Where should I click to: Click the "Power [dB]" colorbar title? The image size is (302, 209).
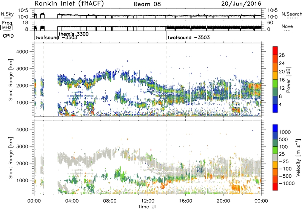[288, 80]
